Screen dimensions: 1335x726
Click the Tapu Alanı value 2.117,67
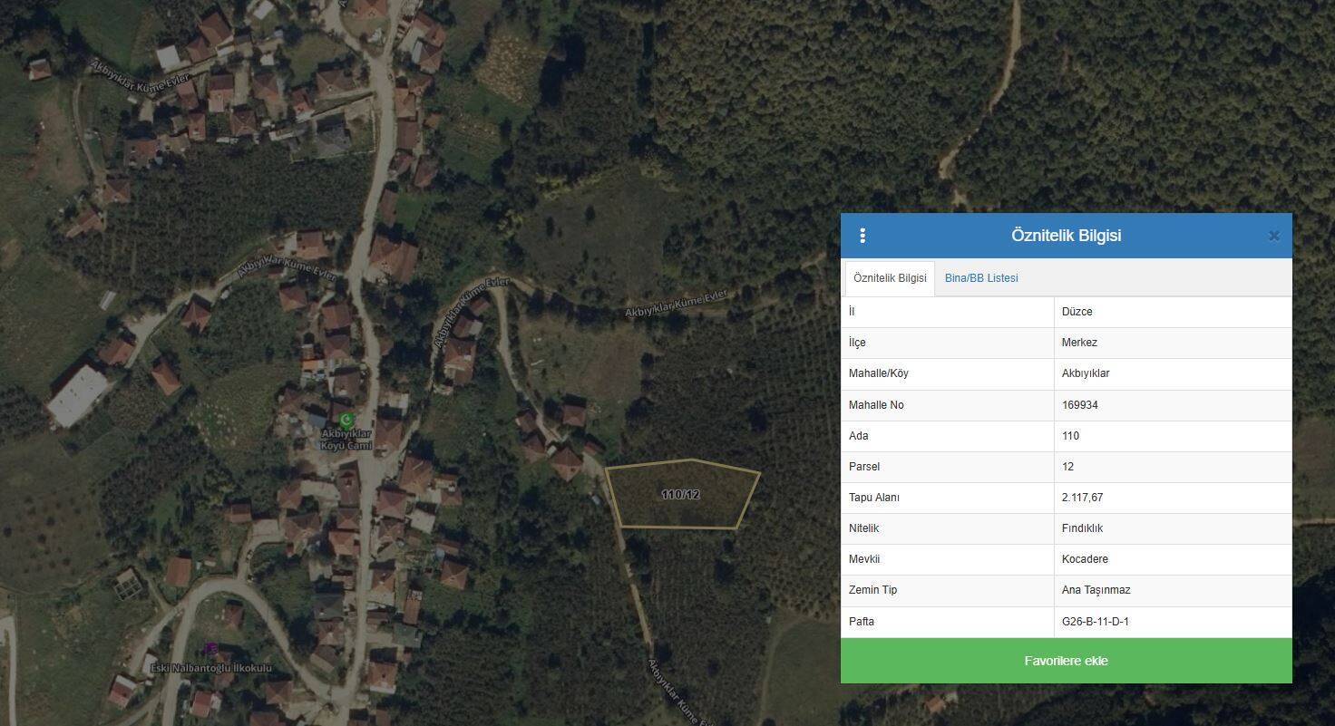point(1082,498)
